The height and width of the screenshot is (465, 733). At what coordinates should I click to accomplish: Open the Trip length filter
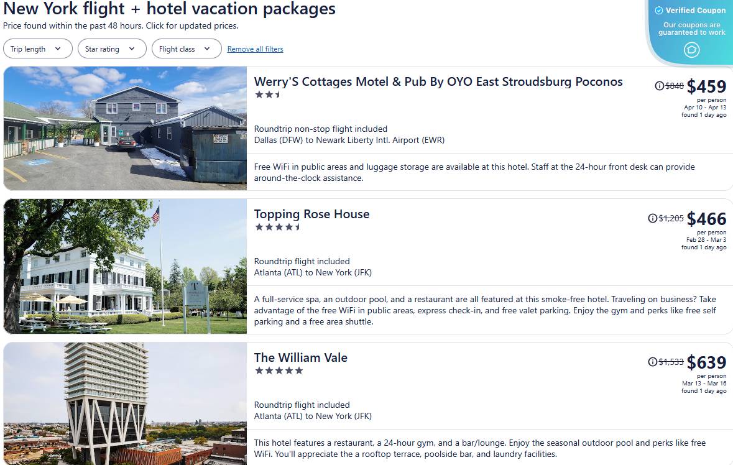[x=37, y=48]
